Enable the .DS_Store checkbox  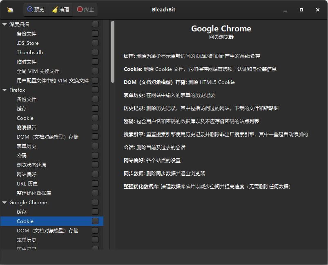click(x=95, y=43)
